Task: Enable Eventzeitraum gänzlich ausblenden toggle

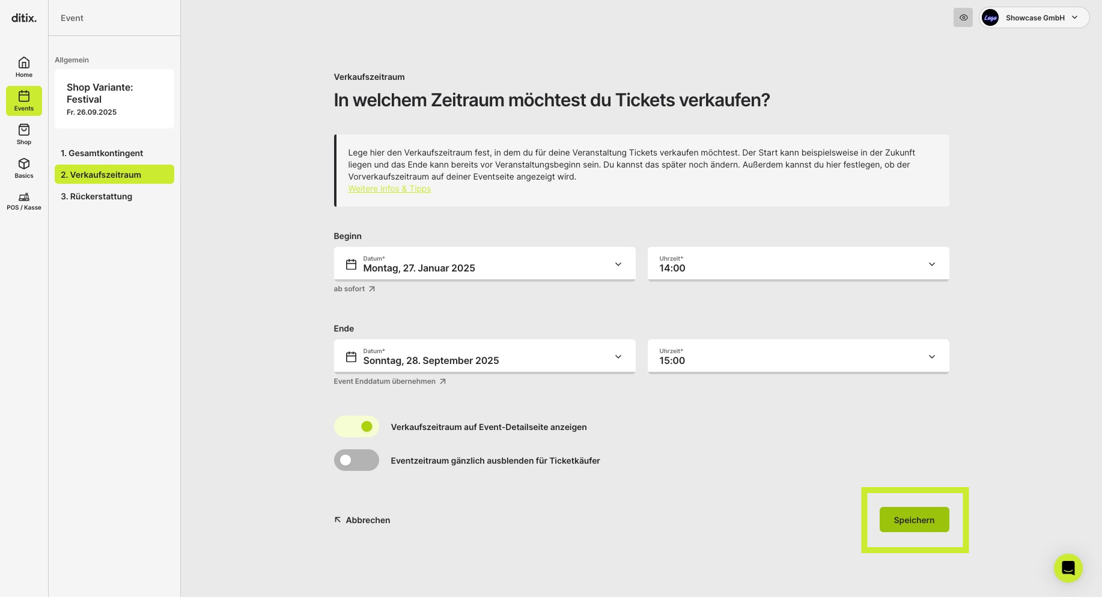Action: (x=356, y=460)
